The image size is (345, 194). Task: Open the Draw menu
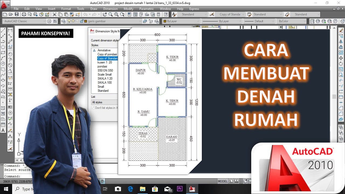tap(94, 9)
